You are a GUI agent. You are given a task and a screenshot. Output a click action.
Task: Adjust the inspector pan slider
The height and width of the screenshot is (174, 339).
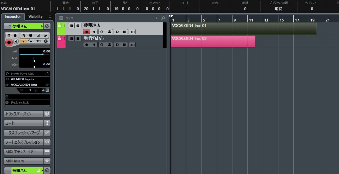pyautogui.click(x=34, y=61)
